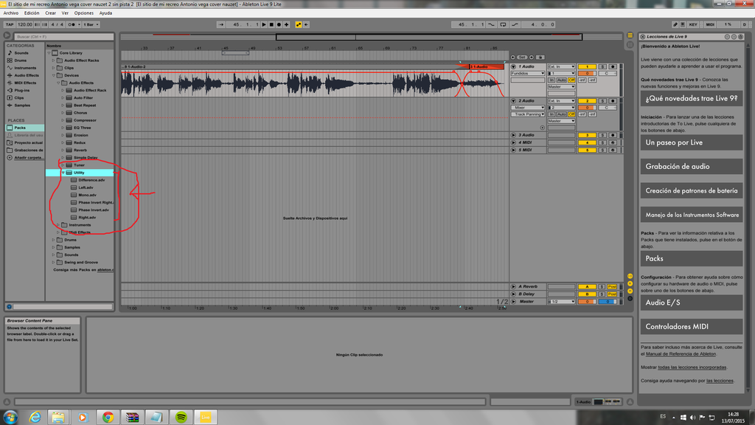The width and height of the screenshot is (755, 425).
Task: Click the browser preview round button
Action: pyautogui.click(x=9, y=306)
